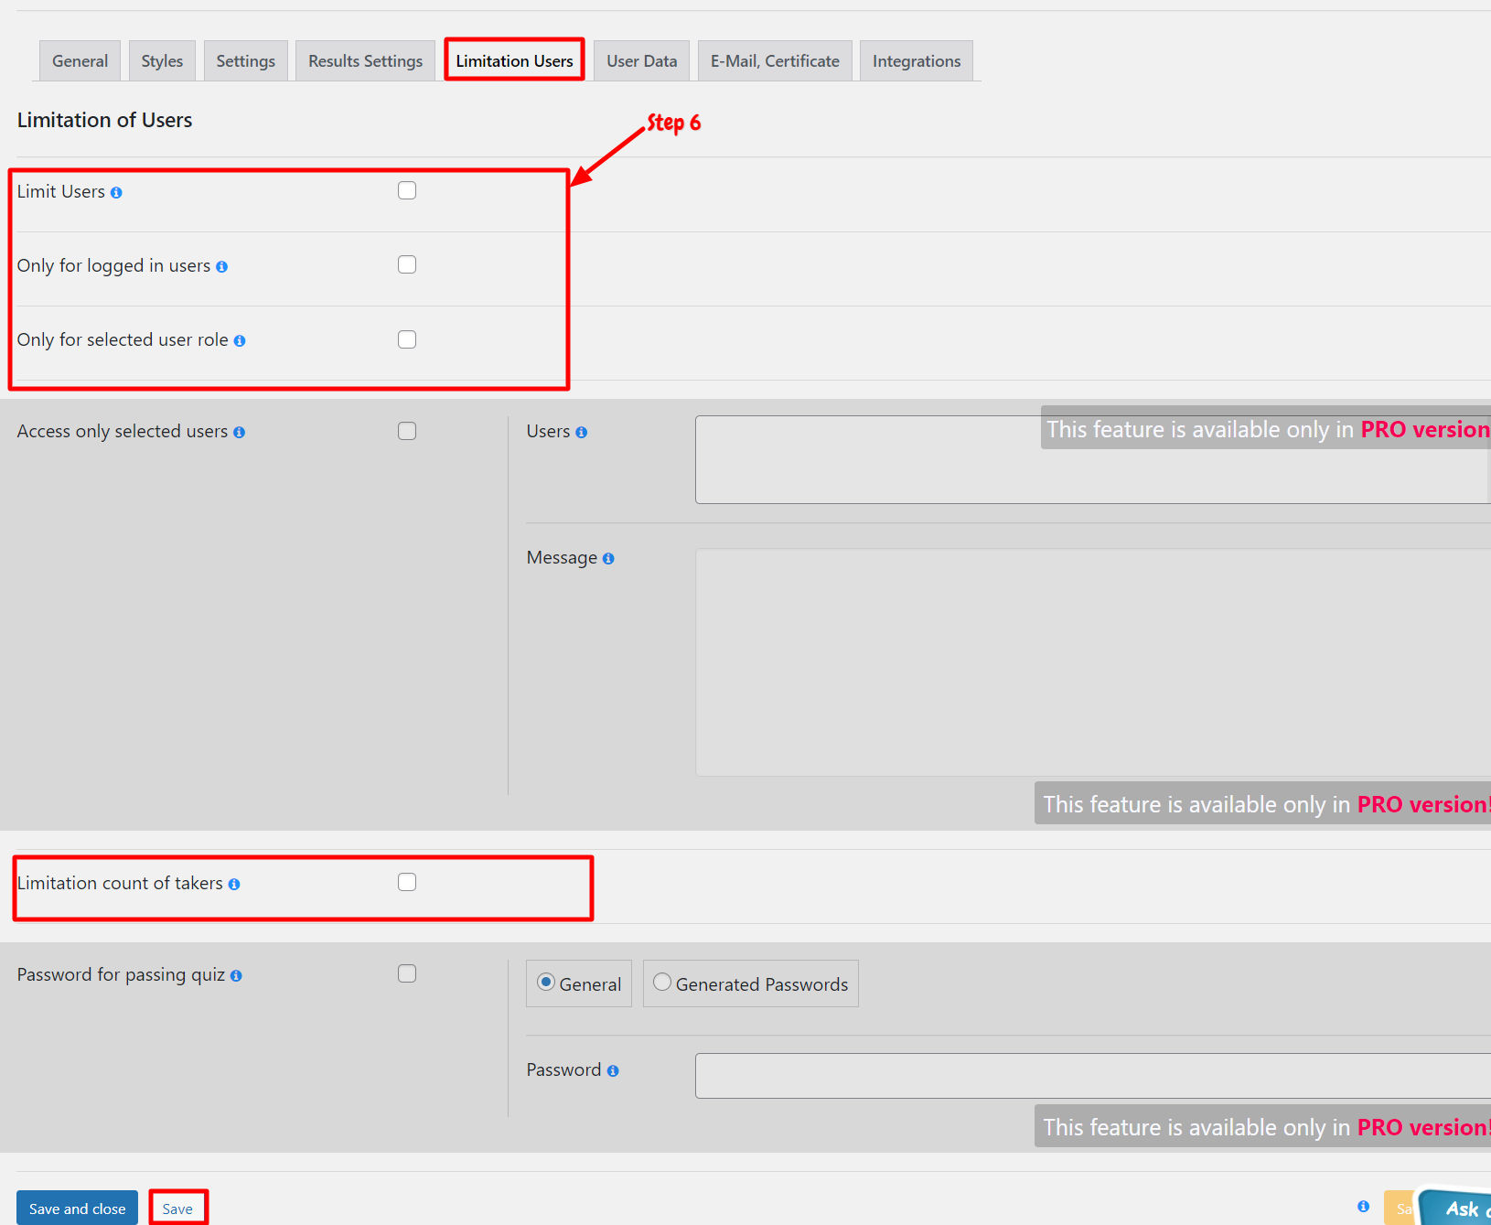Select the General password radio option
The width and height of the screenshot is (1491, 1225).
tap(546, 983)
